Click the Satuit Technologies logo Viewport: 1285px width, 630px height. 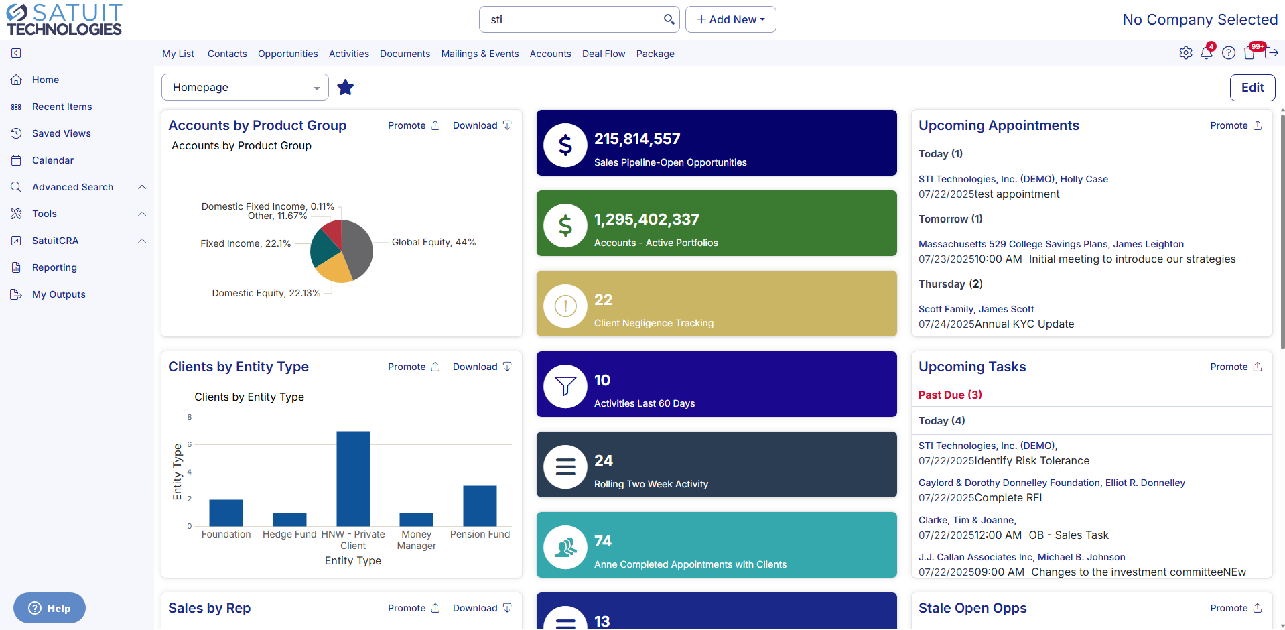click(x=64, y=19)
